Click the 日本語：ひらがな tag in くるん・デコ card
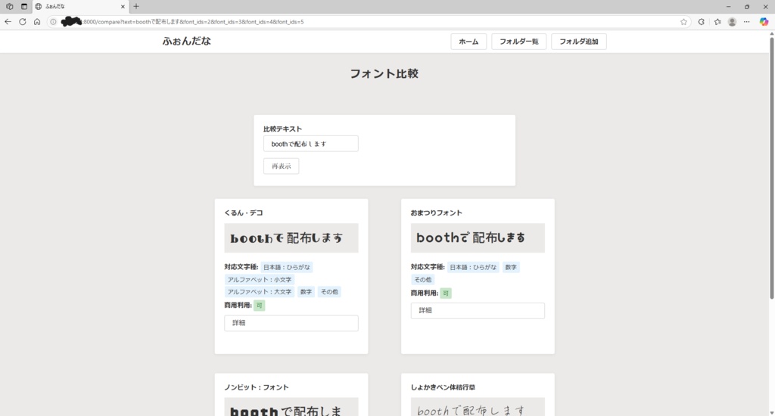The height and width of the screenshot is (416, 775). [x=287, y=267]
